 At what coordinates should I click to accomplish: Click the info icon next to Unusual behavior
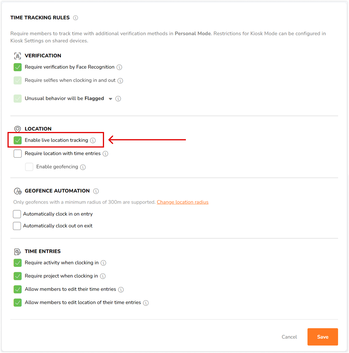(x=118, y=99)
